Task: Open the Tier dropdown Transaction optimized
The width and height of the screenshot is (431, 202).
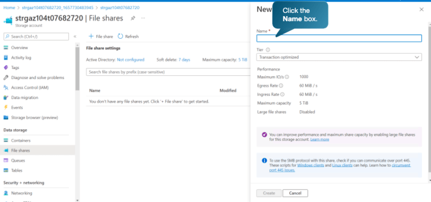Action: tap(339, 57)
